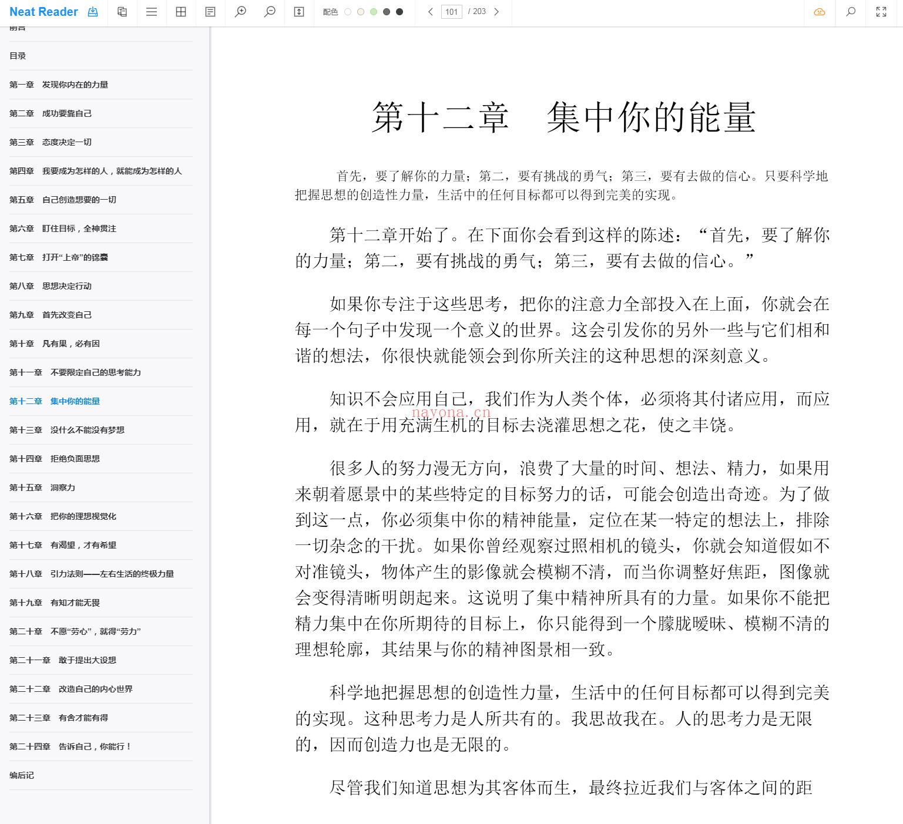Viewport: 903px width, 824px height.
Task: Jump to 第十七章 有渴望，才有希望
Action: [x=101, y=545]
